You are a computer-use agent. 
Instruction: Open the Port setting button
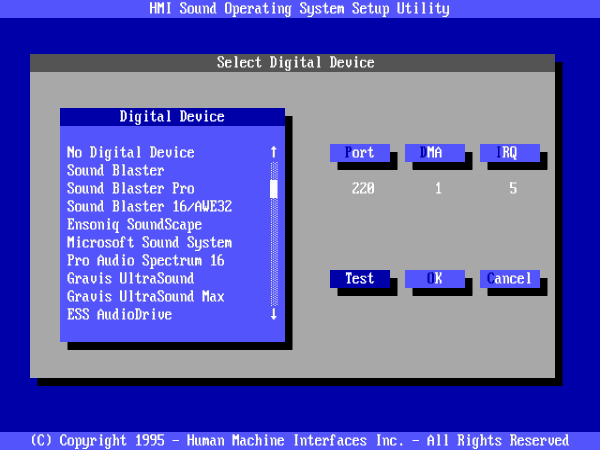pos(360,152)
